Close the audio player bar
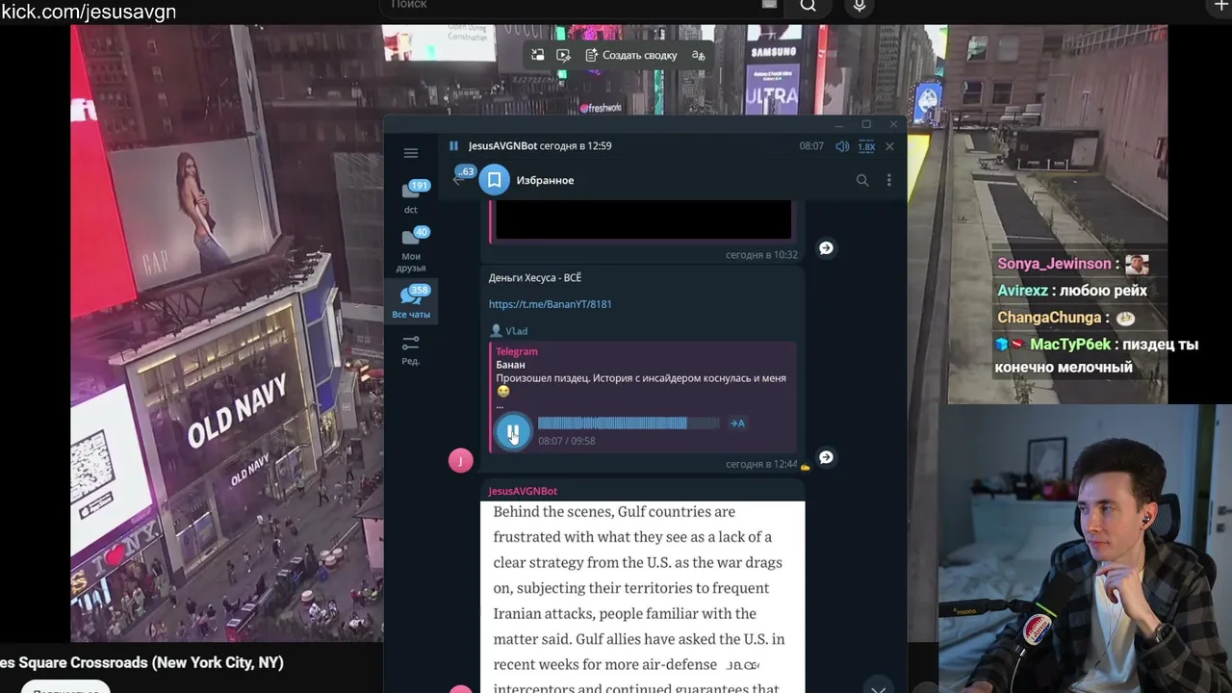 pyautogui.click(x=889, y=146)
